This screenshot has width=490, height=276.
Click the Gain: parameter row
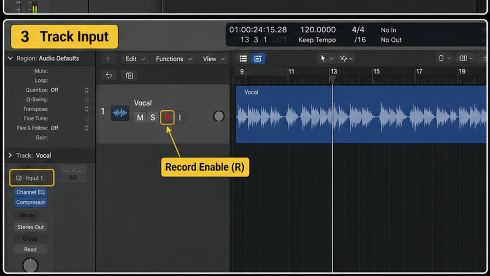click(50, 137)
